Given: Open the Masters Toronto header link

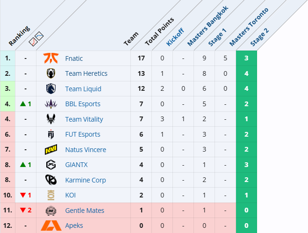Looking at the screenshot, I should pyautogui.click(x=249, y=27).
